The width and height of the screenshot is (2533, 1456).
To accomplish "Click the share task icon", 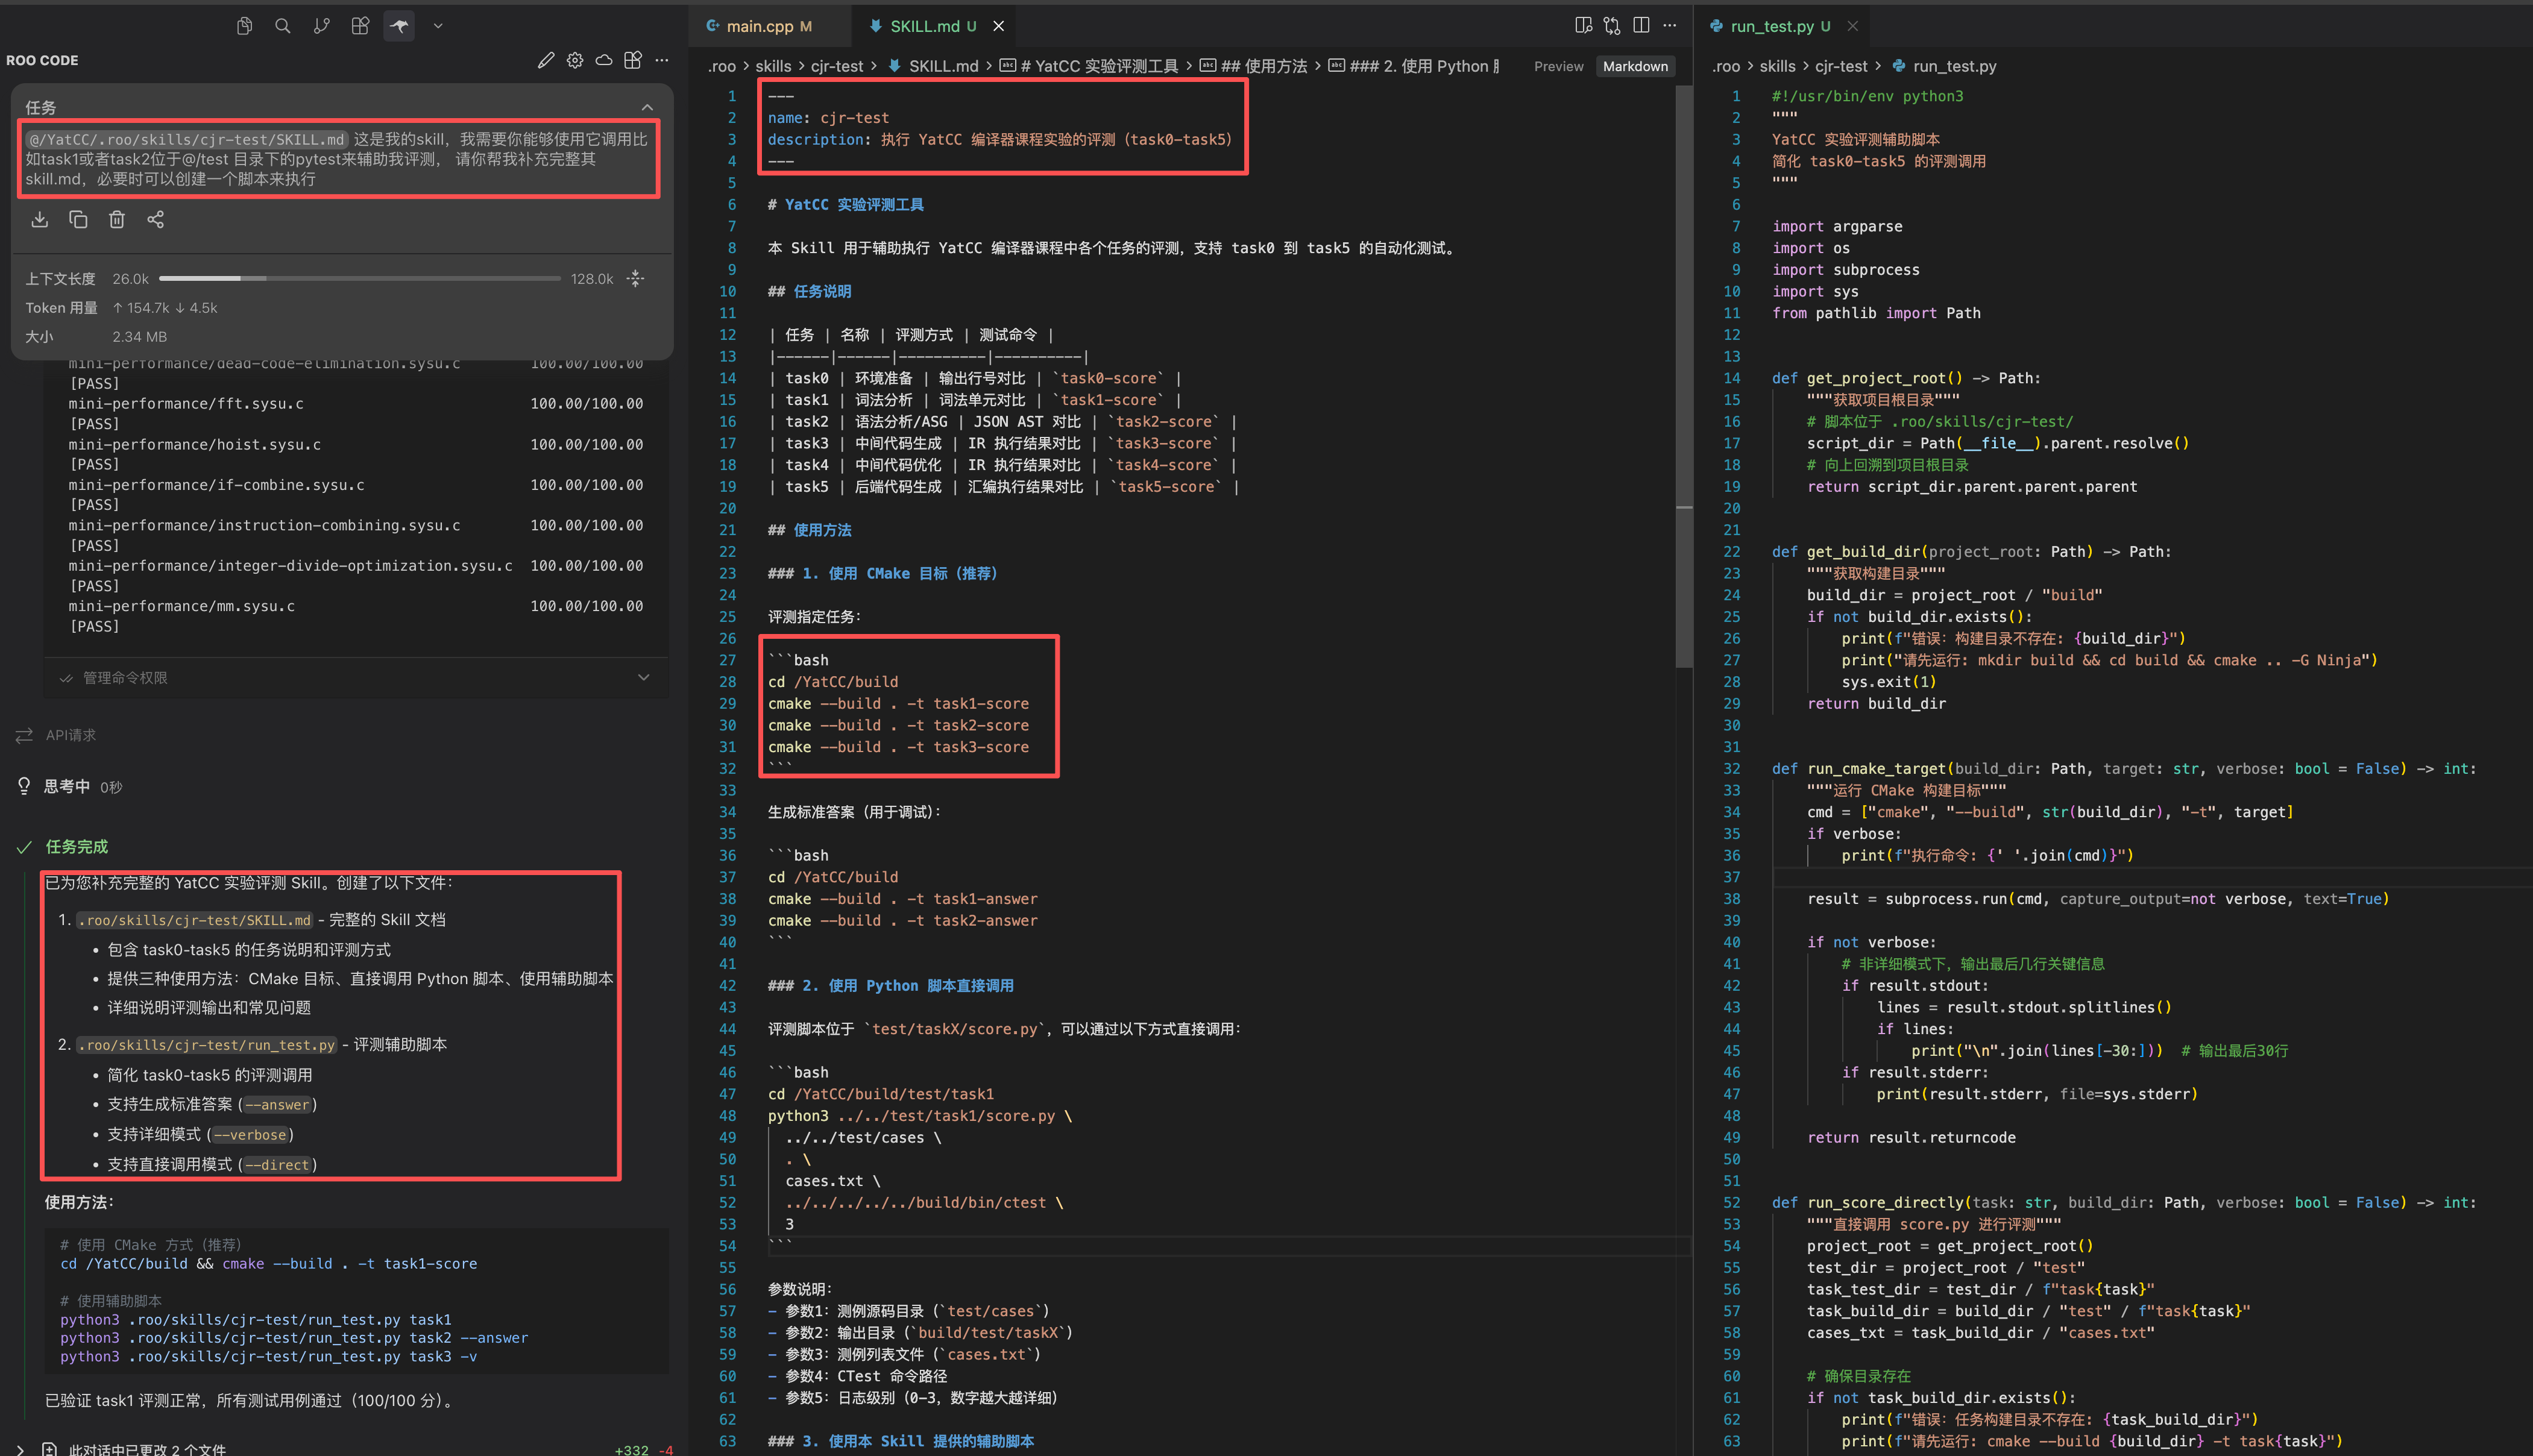I will [x=156, y=220].
